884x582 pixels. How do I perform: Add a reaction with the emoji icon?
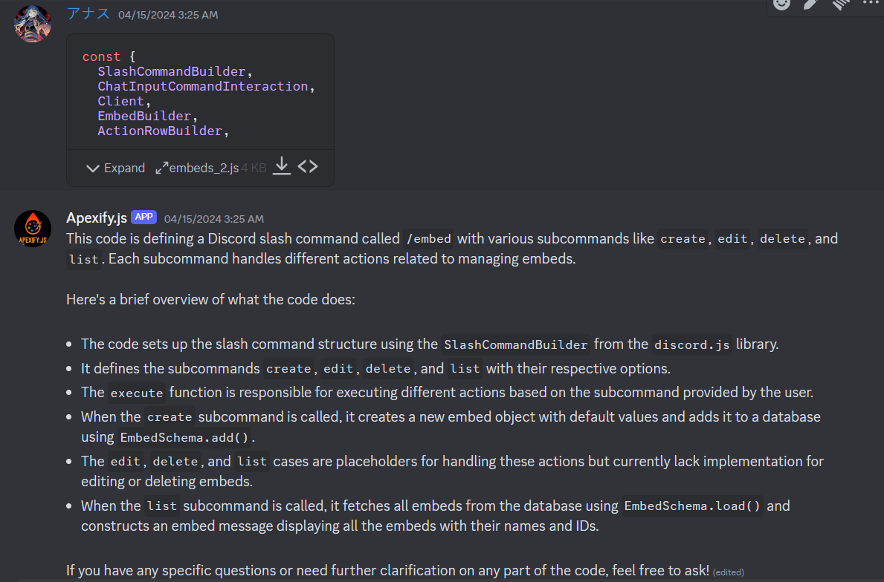781,5
